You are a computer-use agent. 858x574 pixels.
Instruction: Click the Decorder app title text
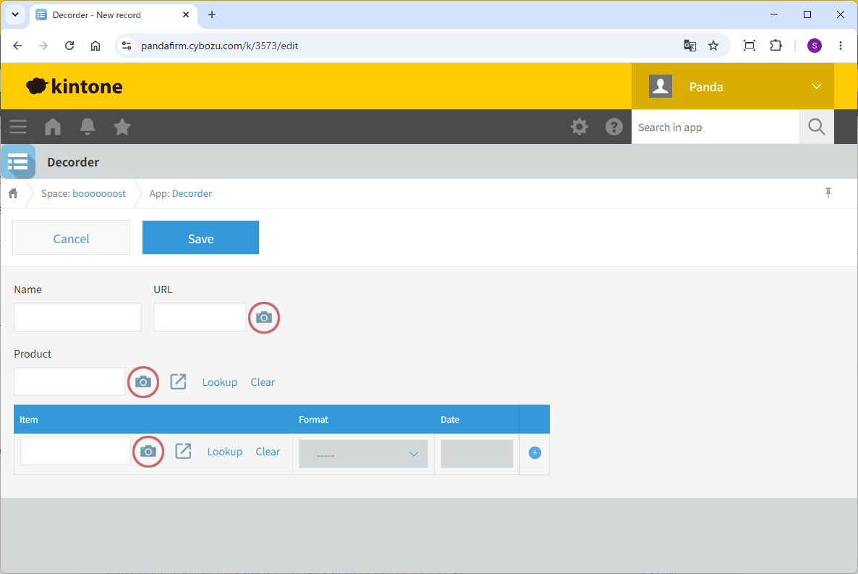73,162
